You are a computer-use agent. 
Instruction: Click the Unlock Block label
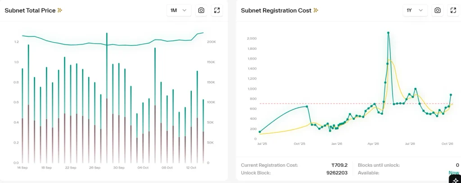(256, 173)
